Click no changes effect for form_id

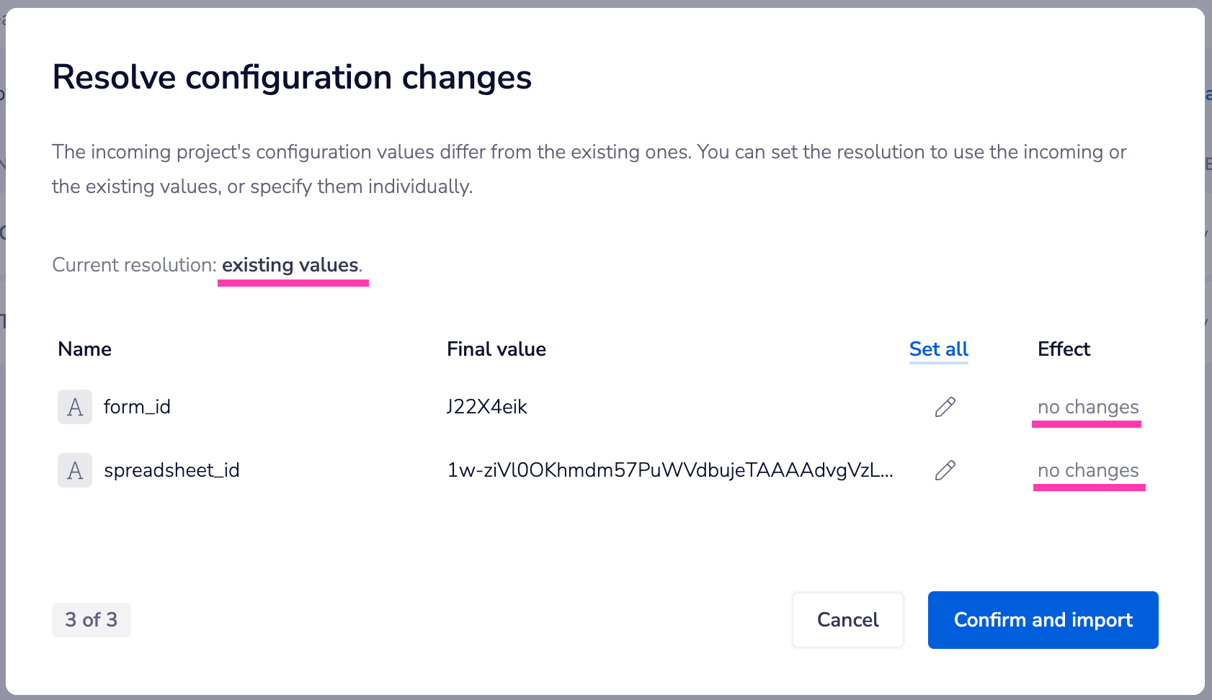coord(1087,407)
